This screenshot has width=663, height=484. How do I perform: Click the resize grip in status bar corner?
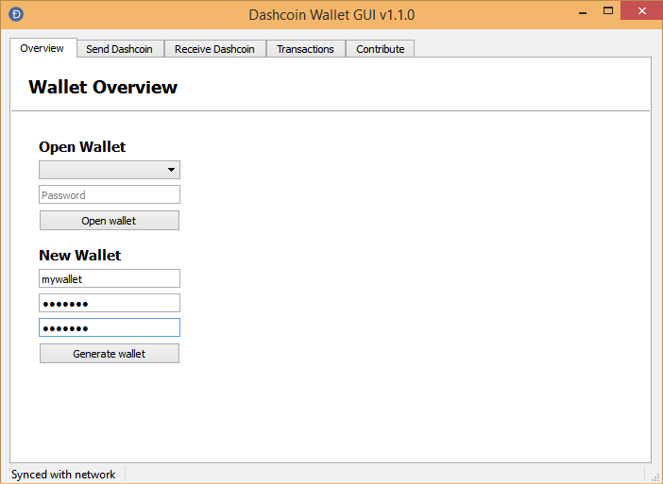(x=655, y=476)
